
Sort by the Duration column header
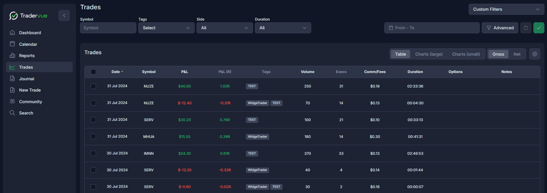coord(415,72)
